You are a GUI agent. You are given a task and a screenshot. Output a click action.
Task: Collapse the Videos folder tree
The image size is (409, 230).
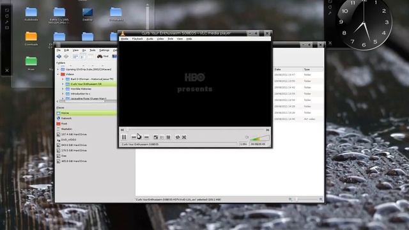58,74
